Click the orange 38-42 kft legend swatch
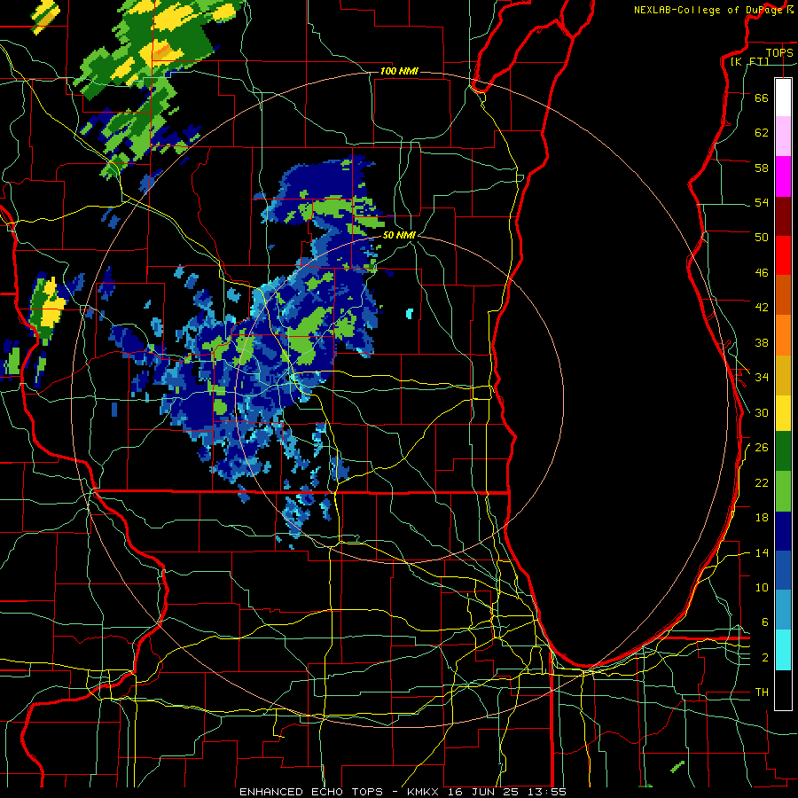Screen dimensions: 798x798 (x=783, y=335)
